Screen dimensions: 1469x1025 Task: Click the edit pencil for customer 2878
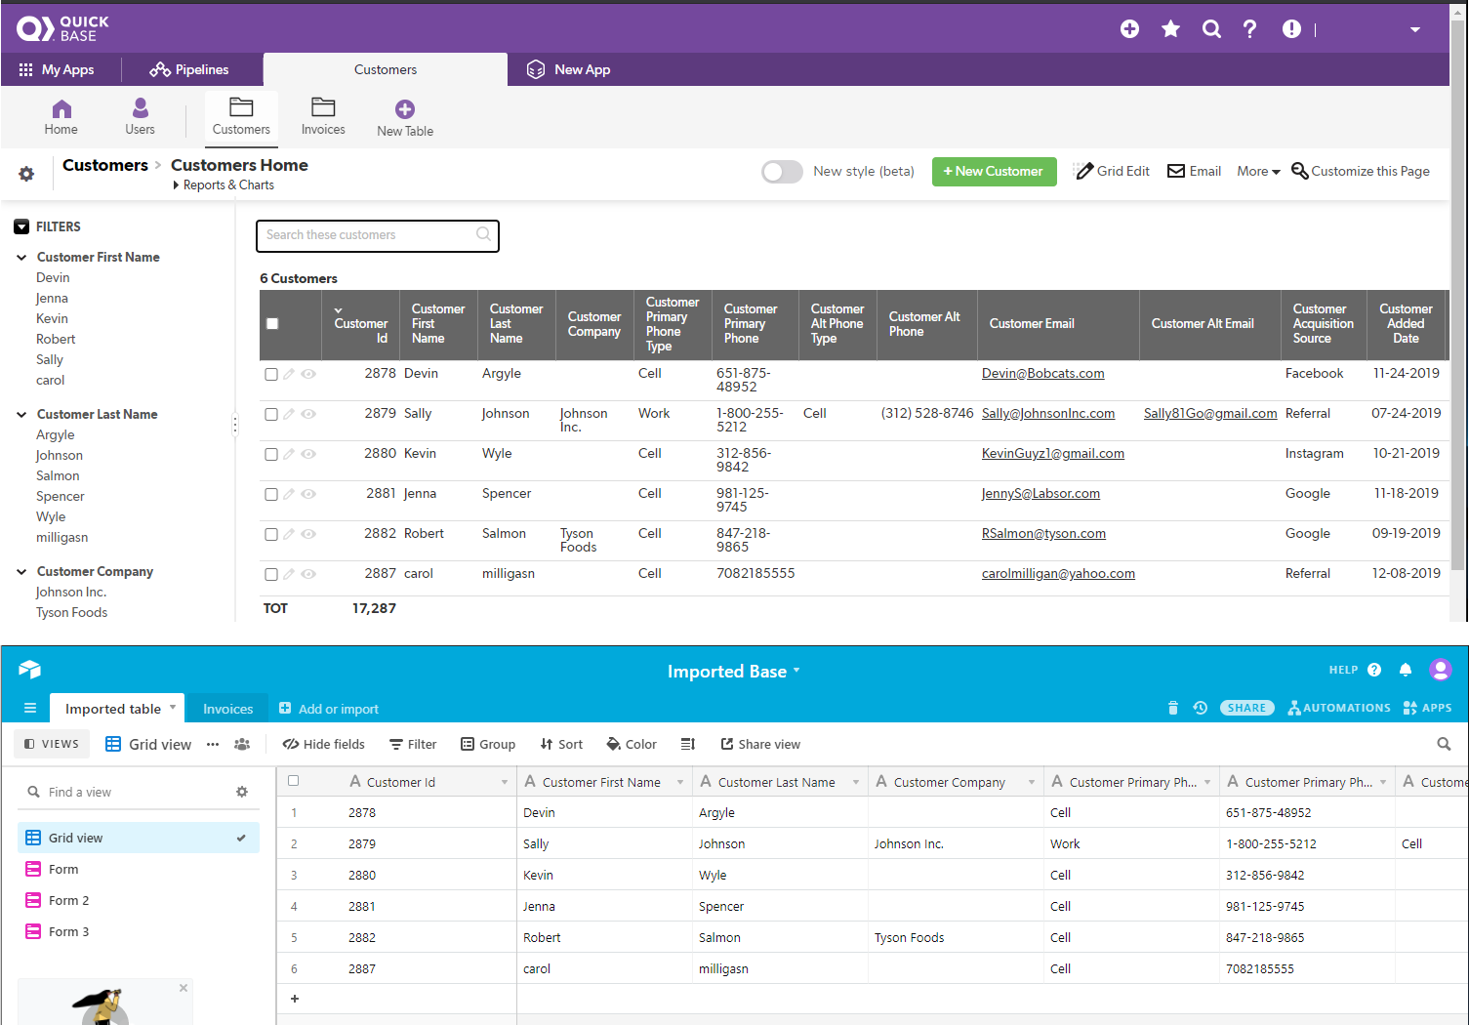point(289,374)
